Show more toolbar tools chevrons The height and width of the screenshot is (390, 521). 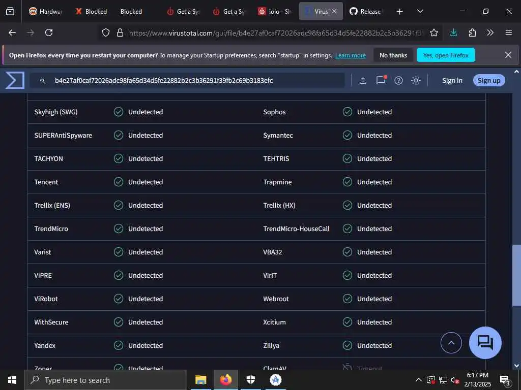click(x=490, y=32)
